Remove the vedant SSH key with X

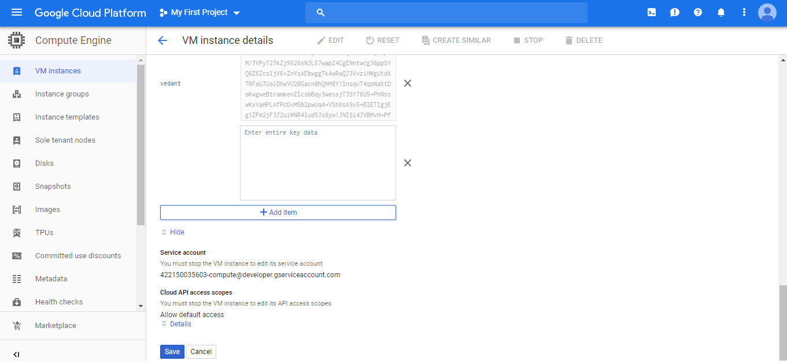click(x=408, y=83)
